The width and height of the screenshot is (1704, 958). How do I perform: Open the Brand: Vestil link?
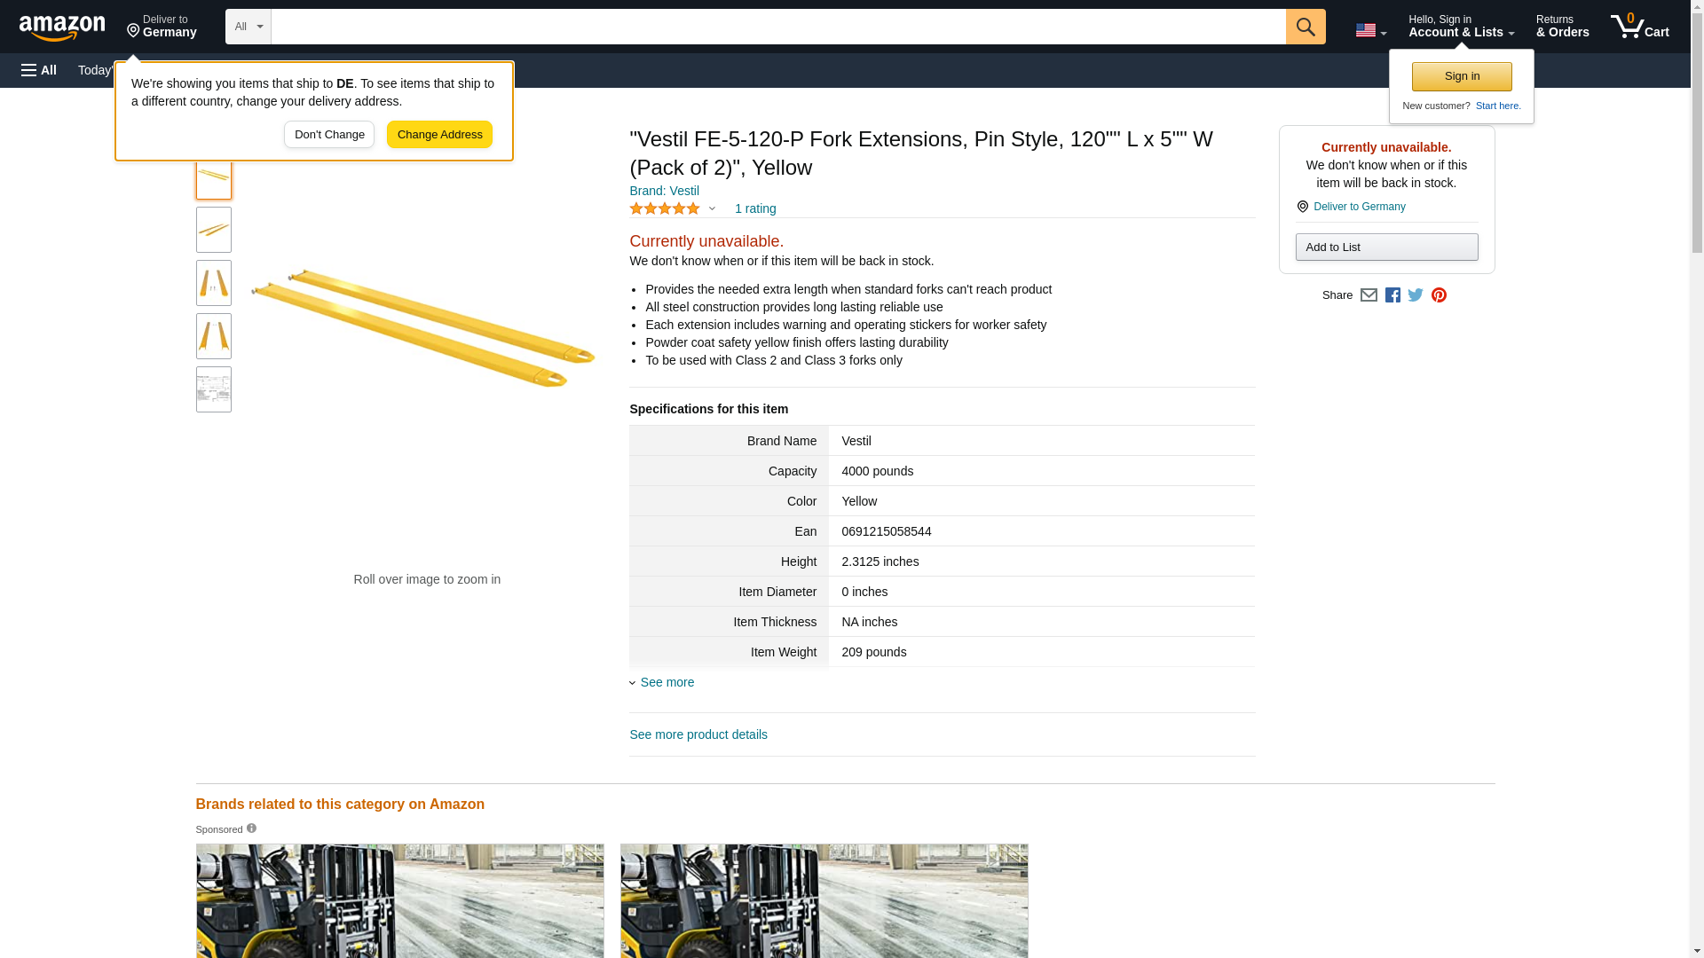pyautogui.click(x=664, y=191)
